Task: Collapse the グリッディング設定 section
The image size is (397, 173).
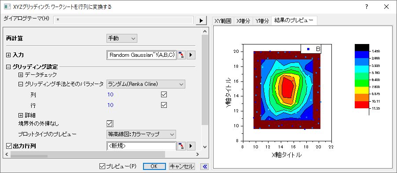Action: 8,67
